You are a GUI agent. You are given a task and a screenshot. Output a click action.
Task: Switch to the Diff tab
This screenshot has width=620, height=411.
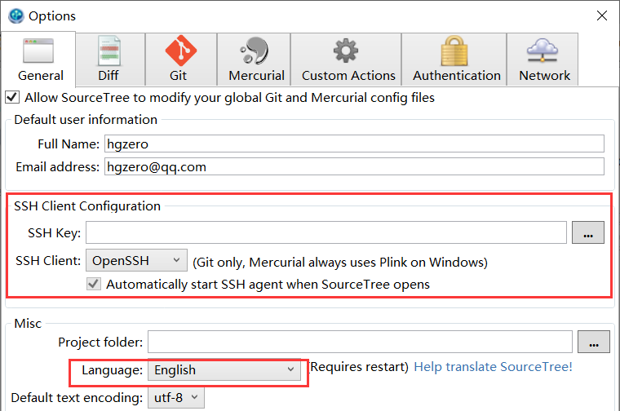click(110, 60)
